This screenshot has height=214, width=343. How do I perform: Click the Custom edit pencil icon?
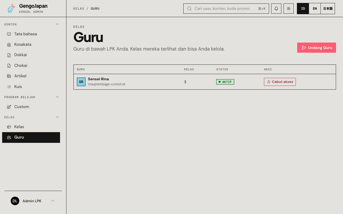(9, 107)
